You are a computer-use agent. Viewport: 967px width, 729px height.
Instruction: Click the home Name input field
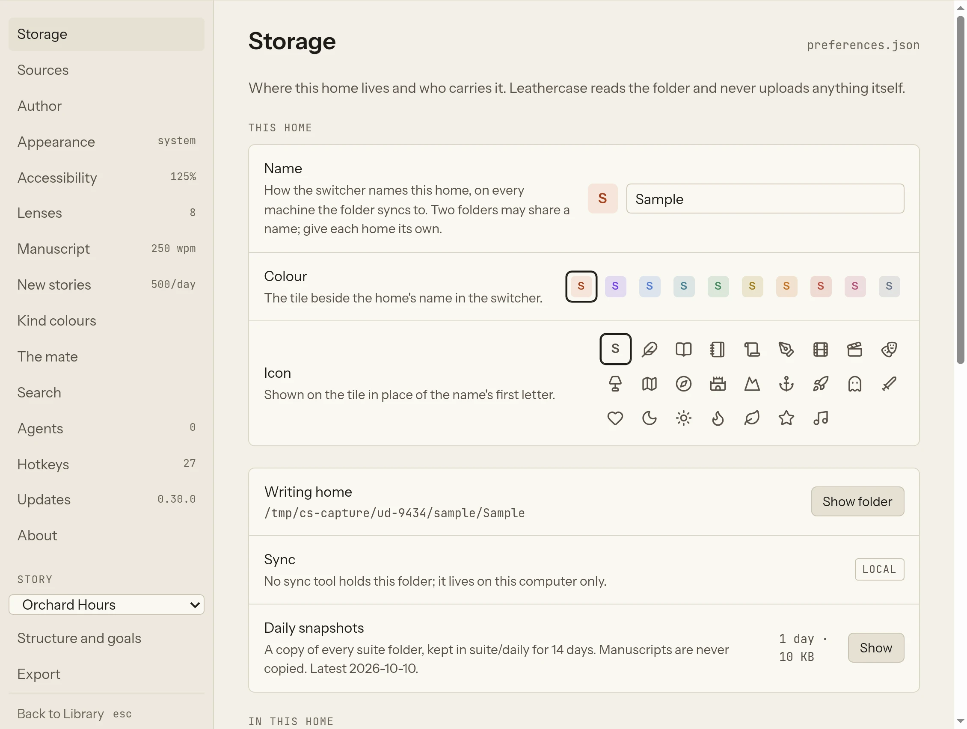765,199
